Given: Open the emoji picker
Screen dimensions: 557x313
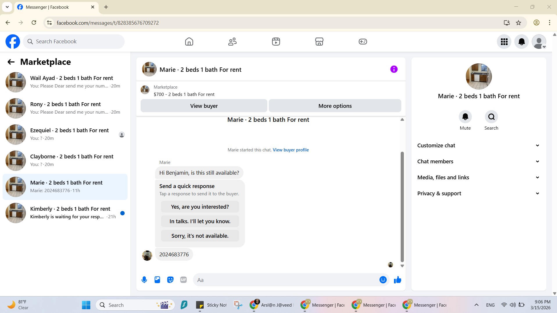Looking at the screenshot, I should [x=383, y=280].
